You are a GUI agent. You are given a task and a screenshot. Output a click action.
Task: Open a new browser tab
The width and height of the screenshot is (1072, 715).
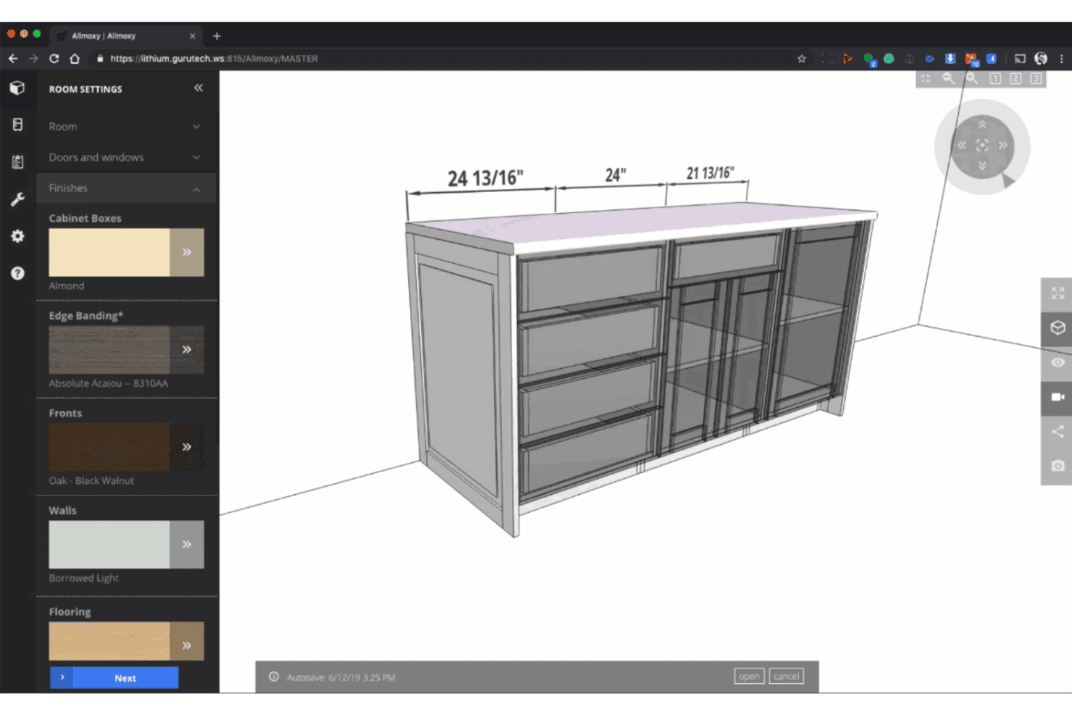[x=217, y=35]
